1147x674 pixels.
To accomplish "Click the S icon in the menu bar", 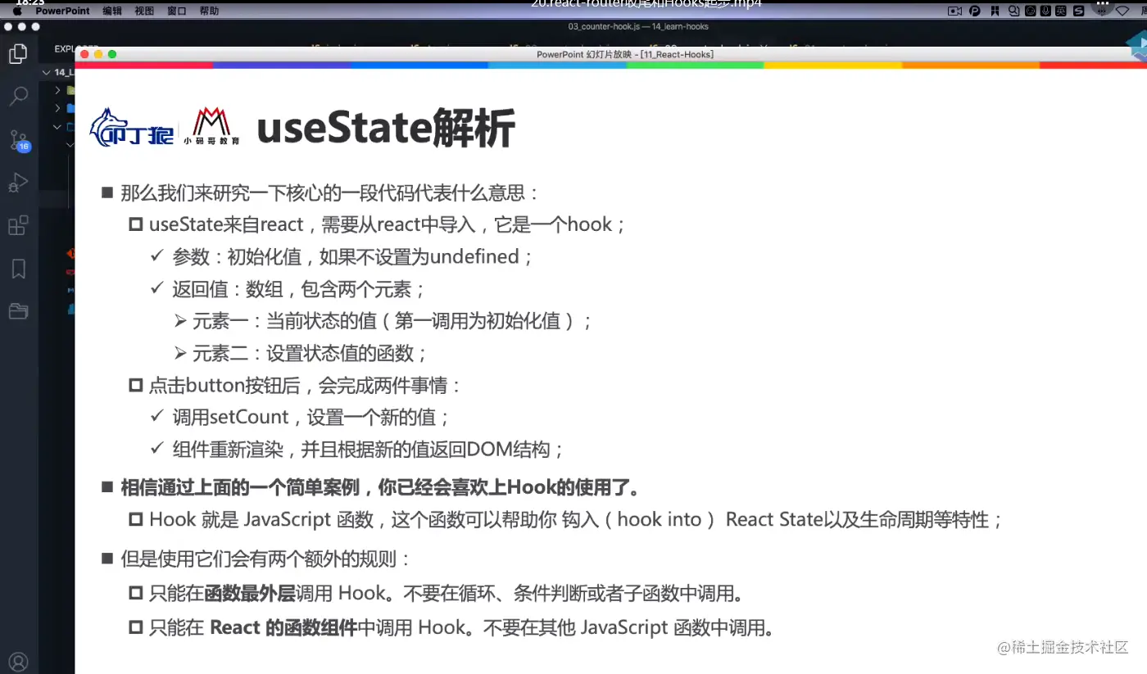I will point(1079,11).
